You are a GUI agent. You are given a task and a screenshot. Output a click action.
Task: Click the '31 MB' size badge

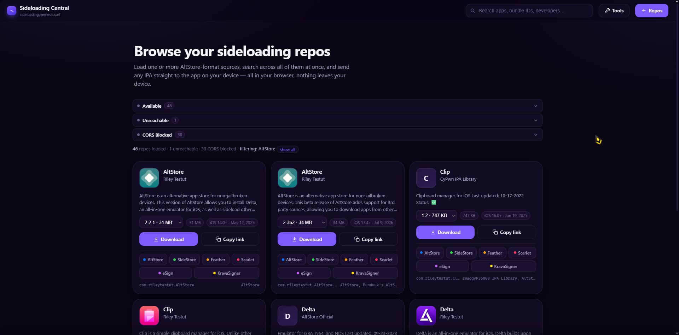coord(195,223)
